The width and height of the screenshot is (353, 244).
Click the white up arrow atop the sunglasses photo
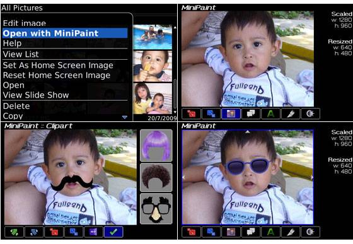coord(247,132)
